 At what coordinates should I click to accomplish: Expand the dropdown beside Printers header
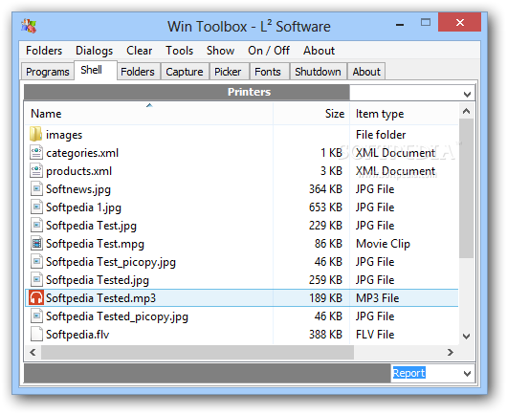(x=467, y=94)
